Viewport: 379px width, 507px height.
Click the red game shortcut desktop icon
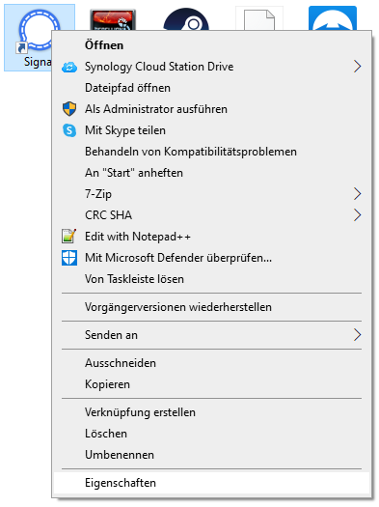pyautogui.click(x=112, y=20)
